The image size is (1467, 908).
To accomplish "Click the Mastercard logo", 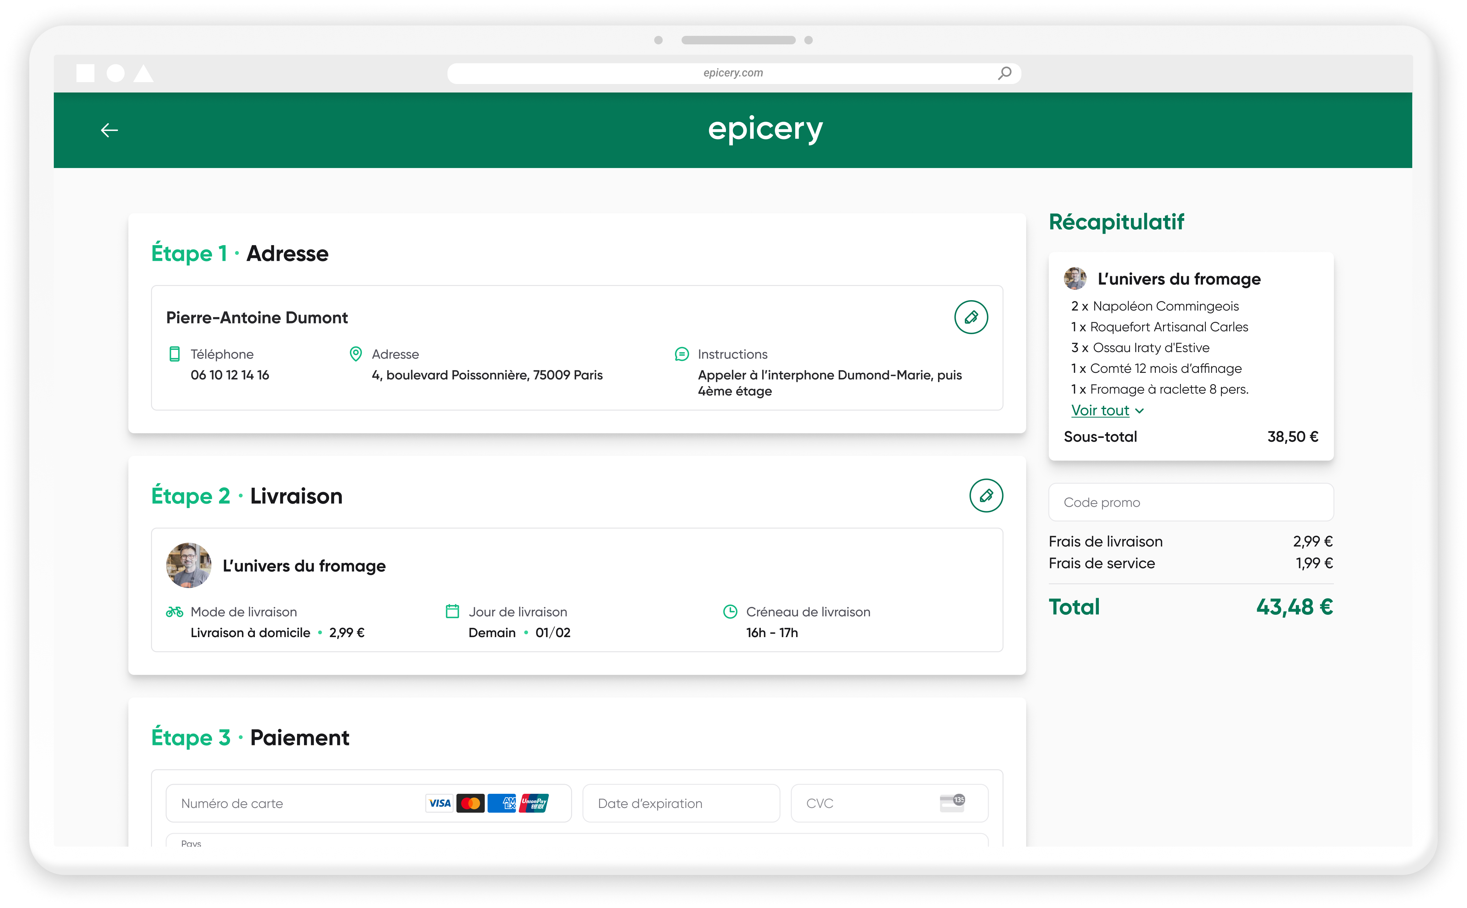I will tap(470, 803).
